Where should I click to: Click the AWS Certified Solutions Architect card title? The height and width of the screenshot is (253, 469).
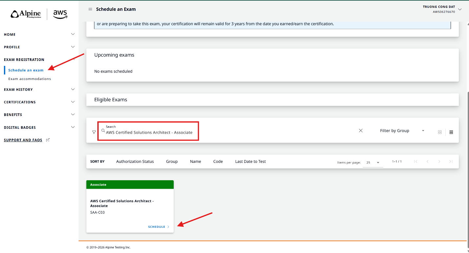(x=122, y=203)
